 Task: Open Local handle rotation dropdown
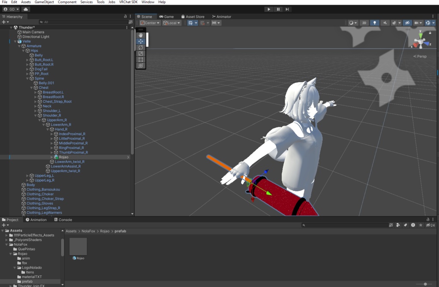[x=171, y=23]
